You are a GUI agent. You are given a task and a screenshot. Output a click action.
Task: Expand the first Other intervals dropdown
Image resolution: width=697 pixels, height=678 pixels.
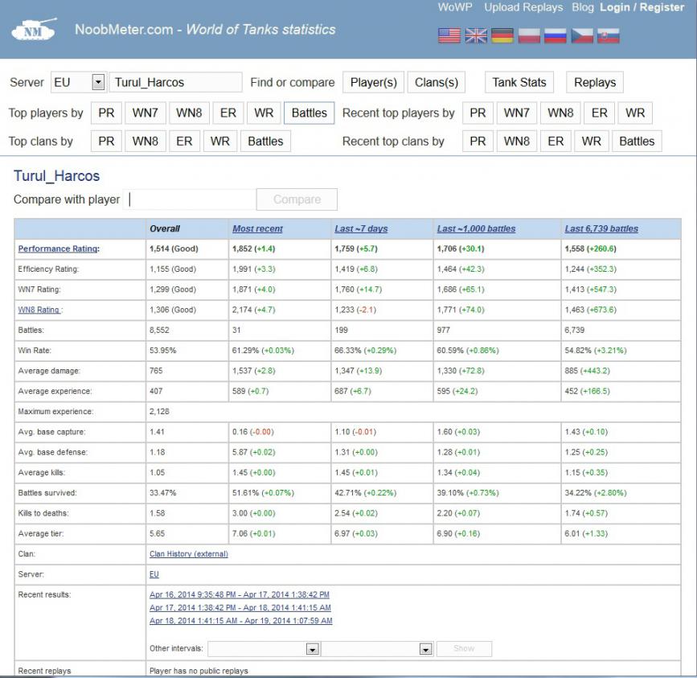pos(313,648)
